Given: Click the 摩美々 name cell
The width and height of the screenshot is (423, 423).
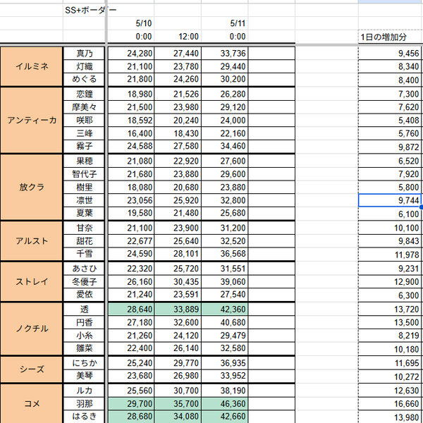Looking at the screenshot, I should coord(84,107).
